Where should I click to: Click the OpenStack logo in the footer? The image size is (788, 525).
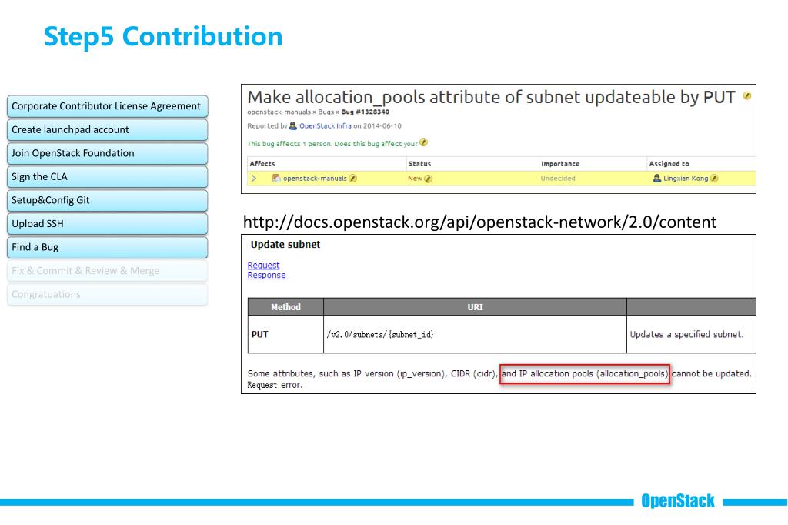(677, 501)
